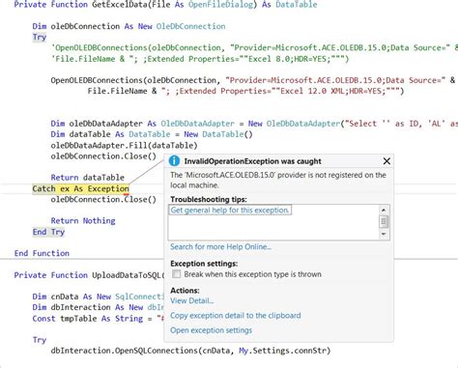Click the blue info icon in exception dialog
This screenshot has width=458, height=368.
(174, 160)
